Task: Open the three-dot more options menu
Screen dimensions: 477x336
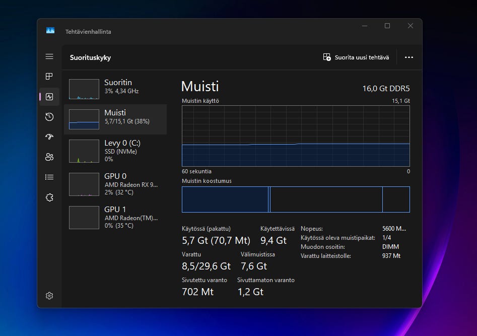Action: (409, 57)
